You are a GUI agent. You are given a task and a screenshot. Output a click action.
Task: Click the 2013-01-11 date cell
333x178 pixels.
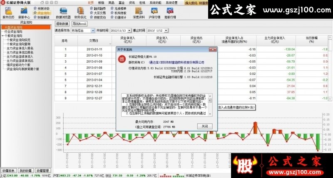click(x=94, y=49)
